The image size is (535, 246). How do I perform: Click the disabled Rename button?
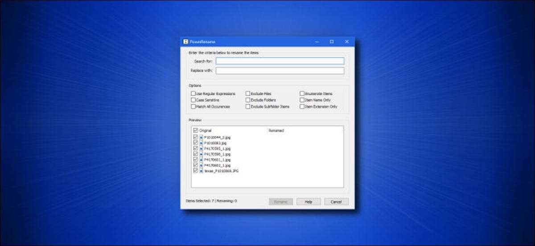280,202
